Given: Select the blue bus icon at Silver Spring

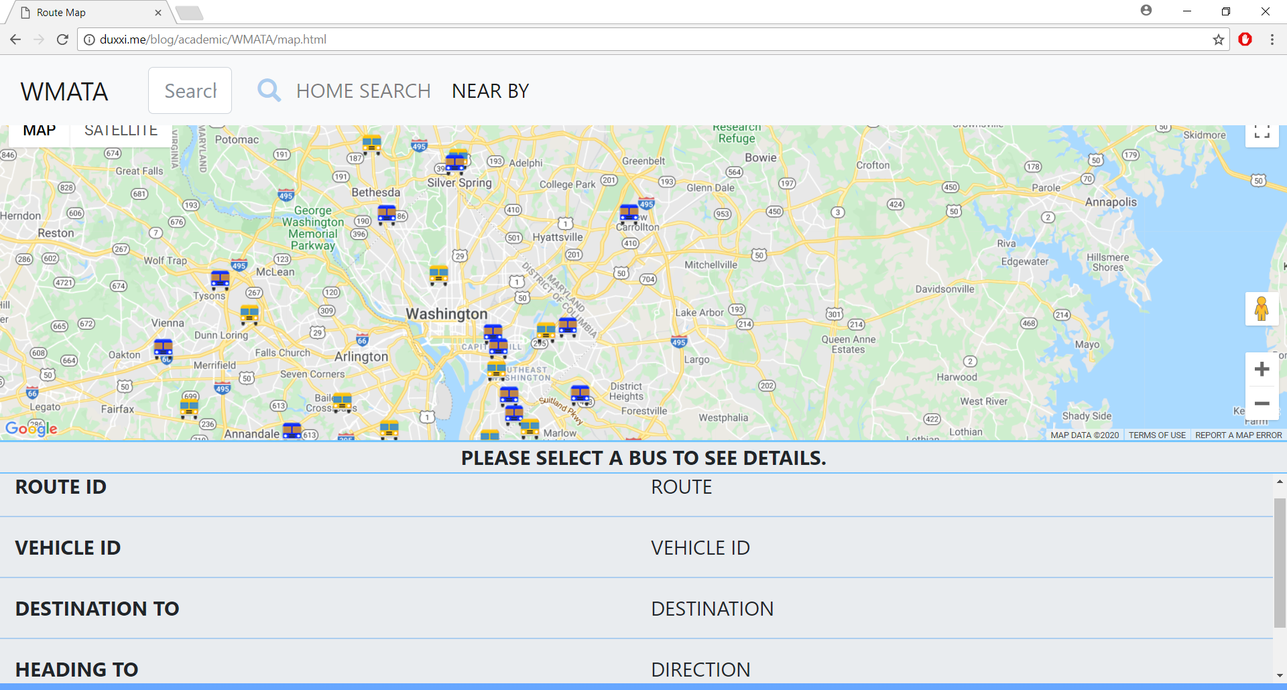Looking at the screenshot, I should pyautogui.click(x=455, y=163).
